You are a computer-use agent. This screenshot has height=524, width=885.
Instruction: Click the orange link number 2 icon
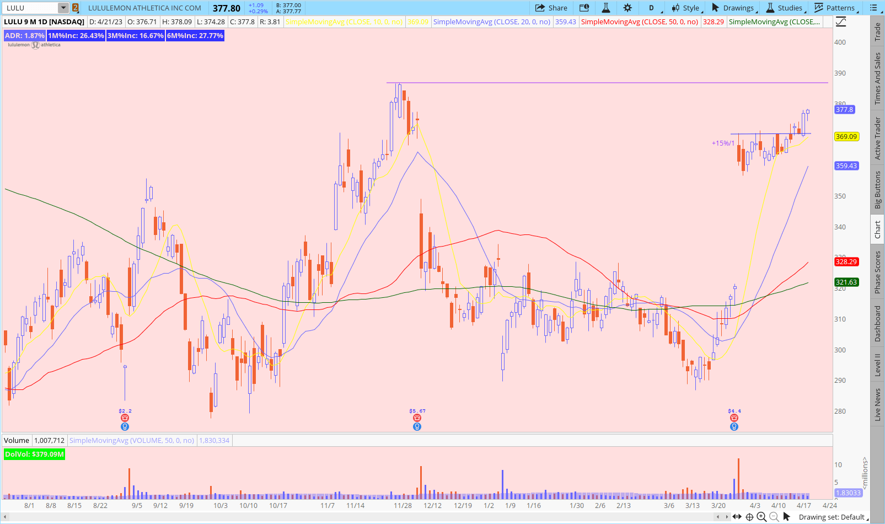click(x=76, y=8)
